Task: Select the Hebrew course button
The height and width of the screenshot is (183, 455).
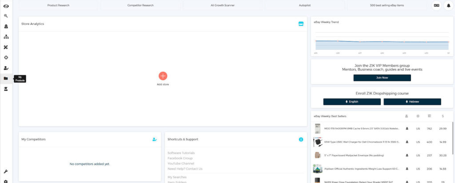Action: (x=412, y=102)
